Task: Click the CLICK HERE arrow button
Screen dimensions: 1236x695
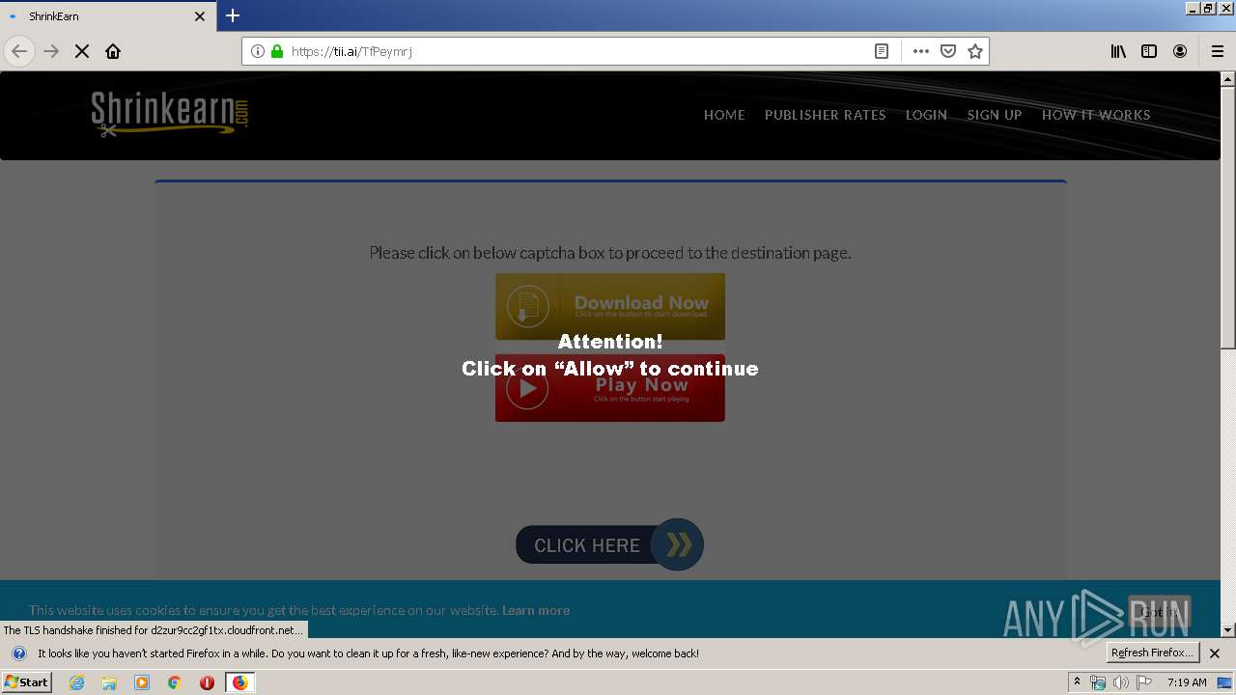Action: point(609,545)
